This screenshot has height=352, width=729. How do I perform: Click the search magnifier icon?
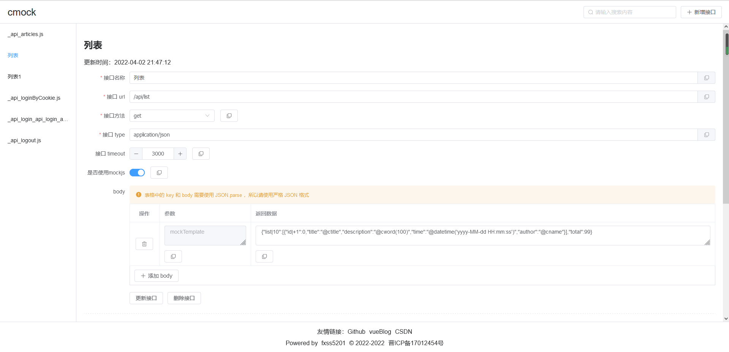591,12
